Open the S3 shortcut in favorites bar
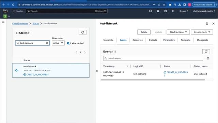218x123 pixels. pyautogui.click(x=6, y=16)
